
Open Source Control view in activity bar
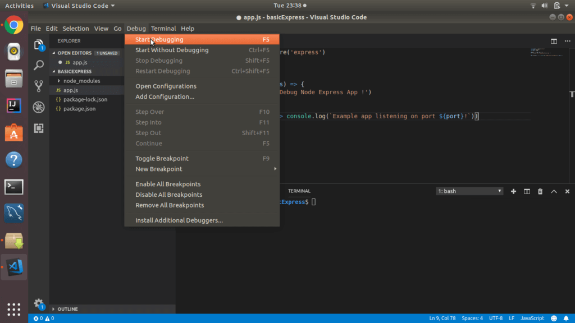point(39,86)
